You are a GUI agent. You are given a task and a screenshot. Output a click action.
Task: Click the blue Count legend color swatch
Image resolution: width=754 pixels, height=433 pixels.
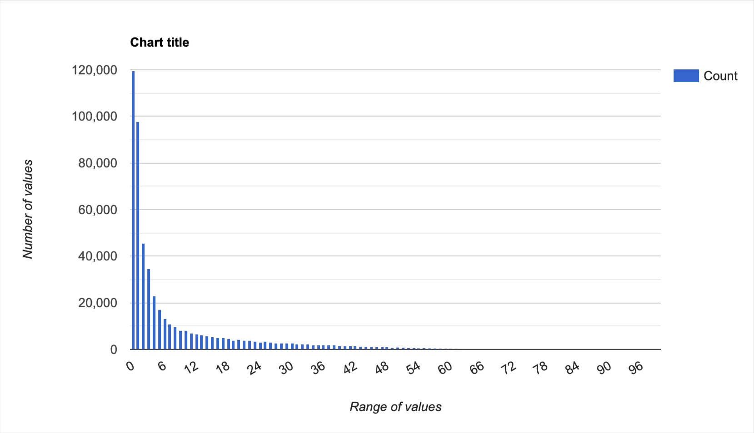686,76
